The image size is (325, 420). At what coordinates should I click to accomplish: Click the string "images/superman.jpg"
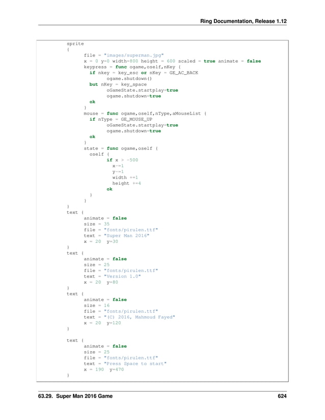pos(133,55)
